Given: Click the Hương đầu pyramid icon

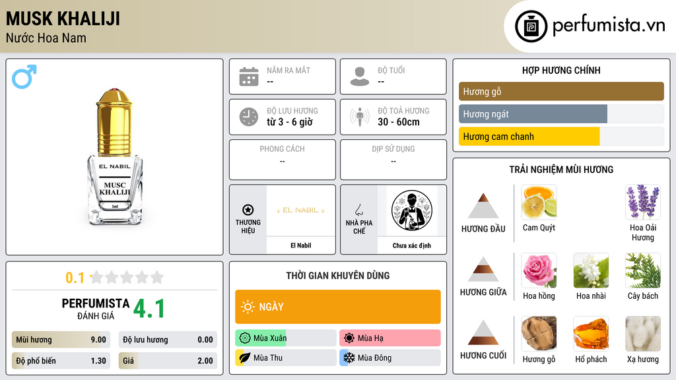Looking at the screenshot, I should click(483, 206).
